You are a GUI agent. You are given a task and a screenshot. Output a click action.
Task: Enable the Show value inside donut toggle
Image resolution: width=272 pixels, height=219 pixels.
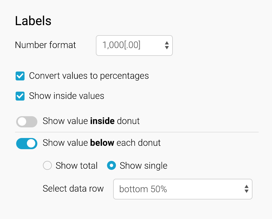click(x=27, y=122)
